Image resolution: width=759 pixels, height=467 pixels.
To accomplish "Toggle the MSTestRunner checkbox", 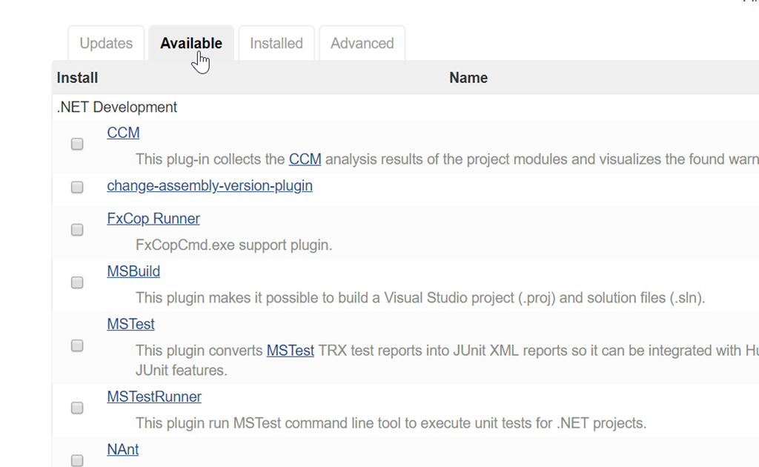I will [x=77, y=408].
